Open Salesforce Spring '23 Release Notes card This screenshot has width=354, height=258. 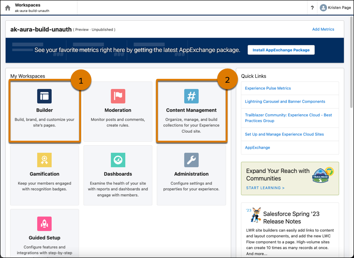coord(291,217)
